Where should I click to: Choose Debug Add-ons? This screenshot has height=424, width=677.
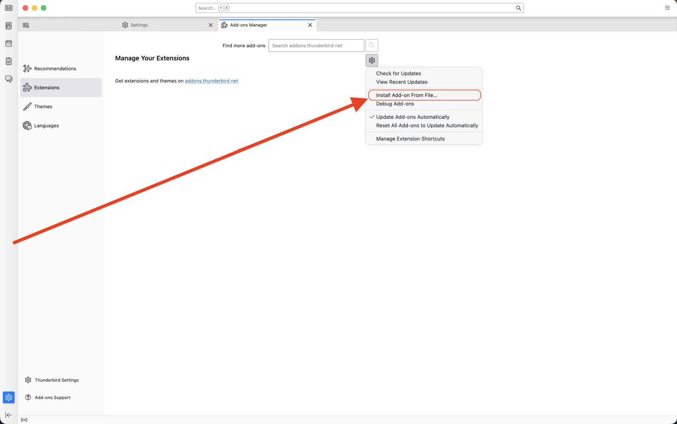[x=424, y=104]
